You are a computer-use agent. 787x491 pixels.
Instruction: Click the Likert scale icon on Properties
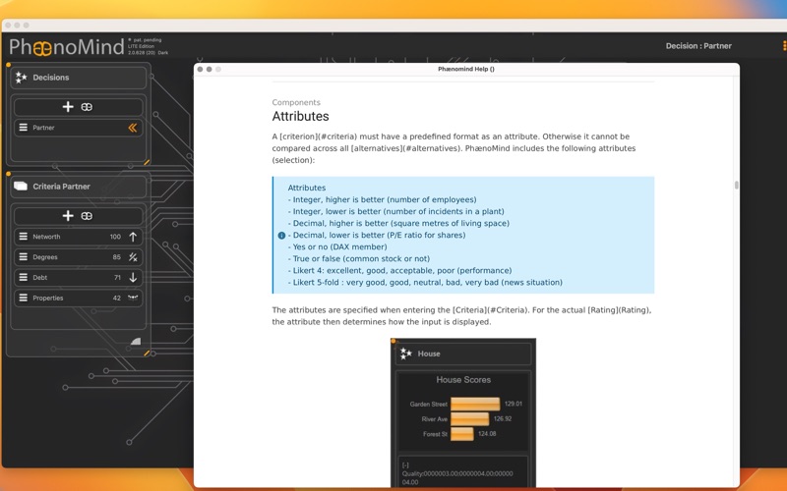tap(133, 298)
